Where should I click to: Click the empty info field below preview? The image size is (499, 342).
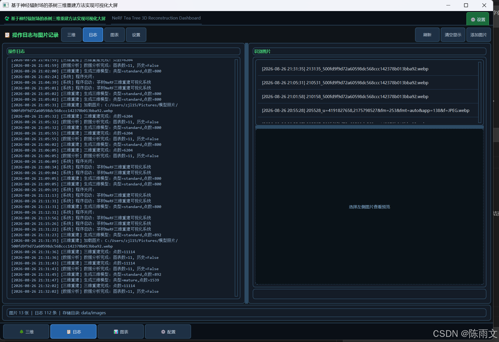pyautogui.click(x=369, y=294)
